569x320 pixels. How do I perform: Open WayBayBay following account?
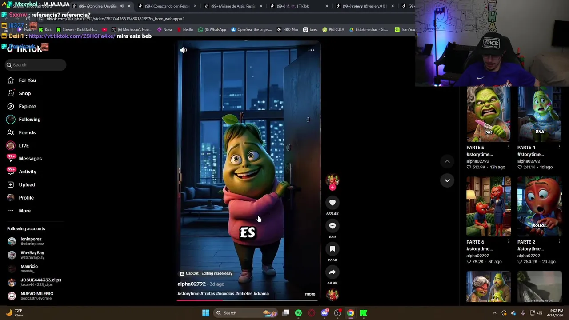[x=26, y=255]
